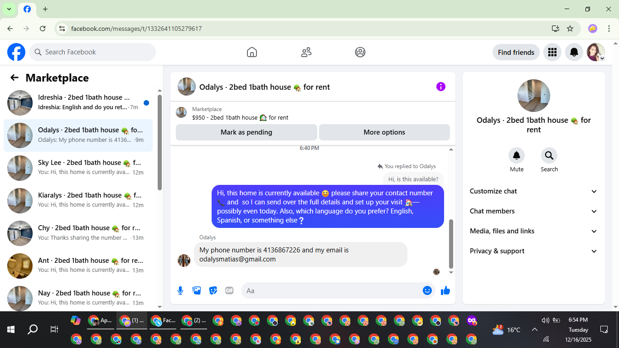The width and height of the screenshot is (619, 348).
Task: Open the Friends icon in top navigation
Action: tap(306, 52)
